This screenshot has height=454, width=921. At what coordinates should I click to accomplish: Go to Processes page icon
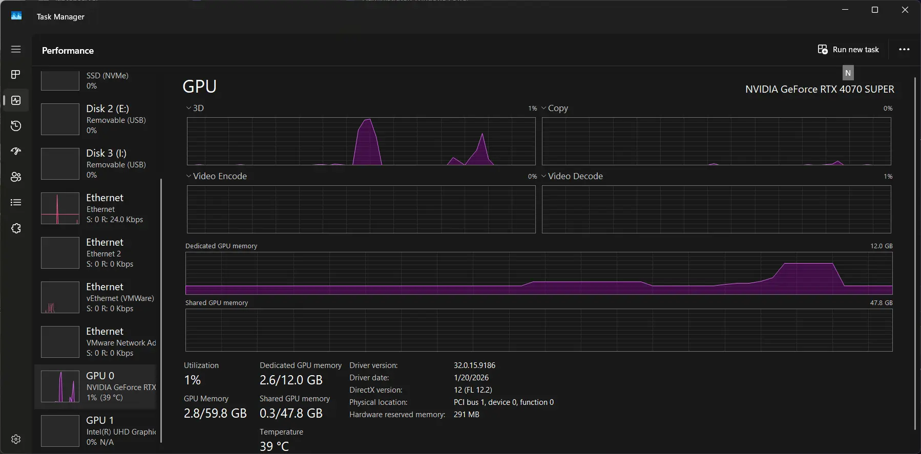[16, 75]
